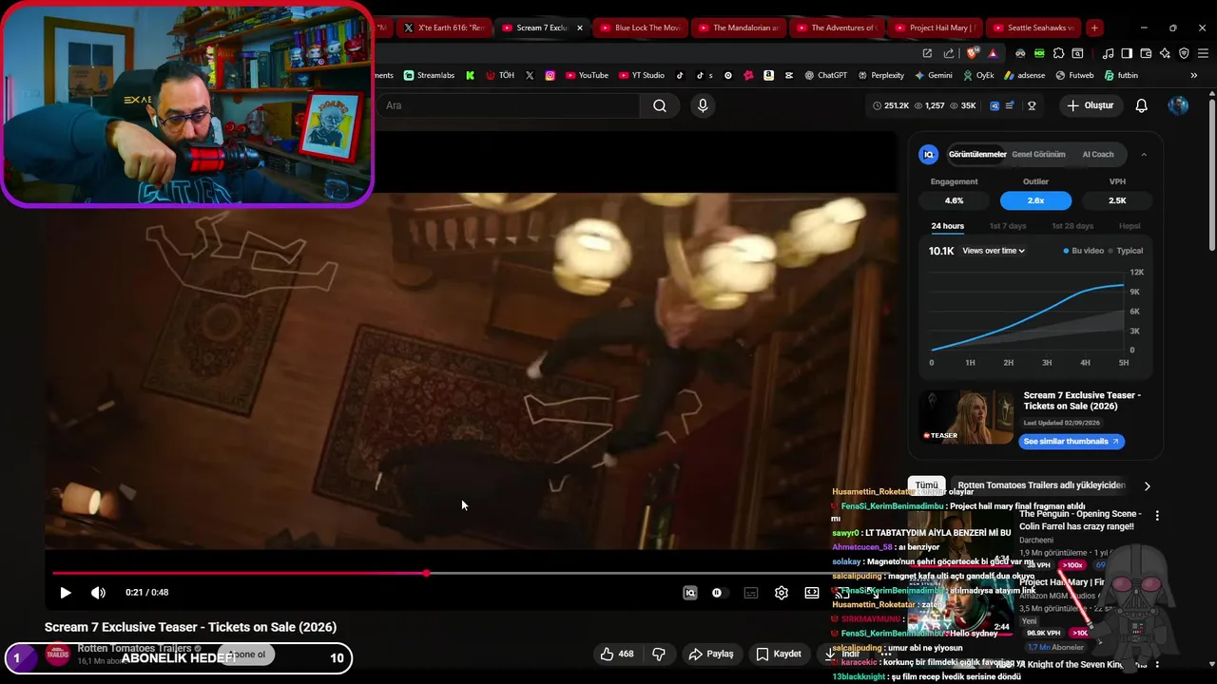Screen dimensions: 1217x684
Task: Dislike the video thumbs-down button
Action: [659, 654]
